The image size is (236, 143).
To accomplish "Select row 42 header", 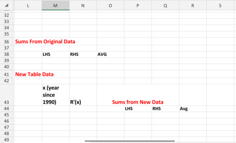I will tap(7, 81).
